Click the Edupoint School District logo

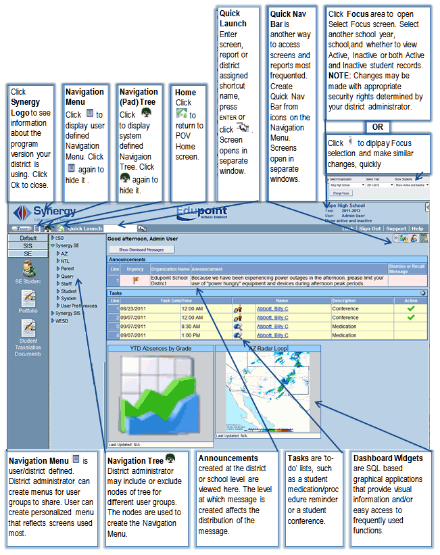pos(202,212)
